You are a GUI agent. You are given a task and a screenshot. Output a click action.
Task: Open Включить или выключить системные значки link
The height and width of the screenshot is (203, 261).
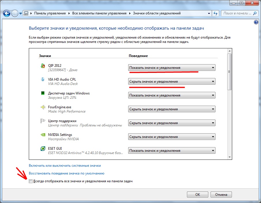coord(65,166)
